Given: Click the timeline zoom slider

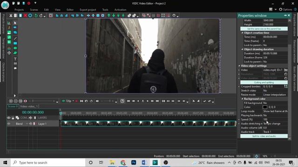Looking at the screenshot, I should click(x=43, y=101).
